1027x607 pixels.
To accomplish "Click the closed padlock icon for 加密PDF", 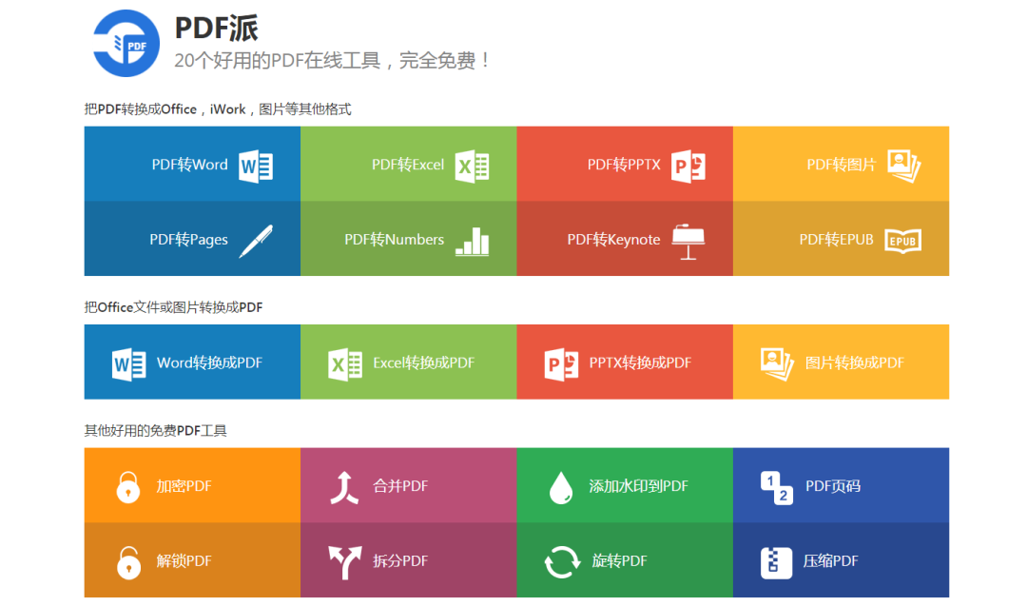I will tap(128, 487).
